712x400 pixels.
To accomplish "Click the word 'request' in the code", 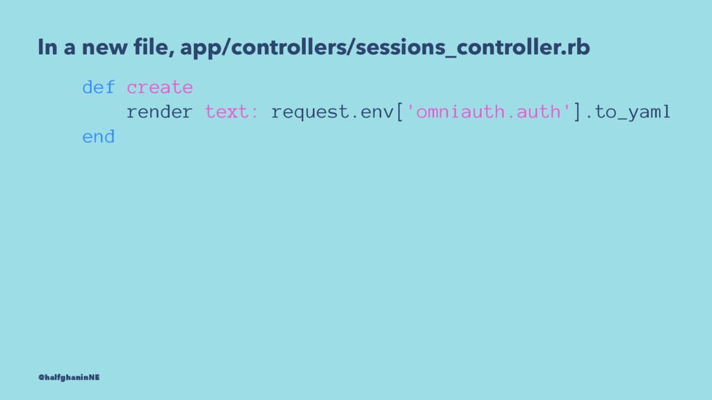I will (x=309, y=112).
